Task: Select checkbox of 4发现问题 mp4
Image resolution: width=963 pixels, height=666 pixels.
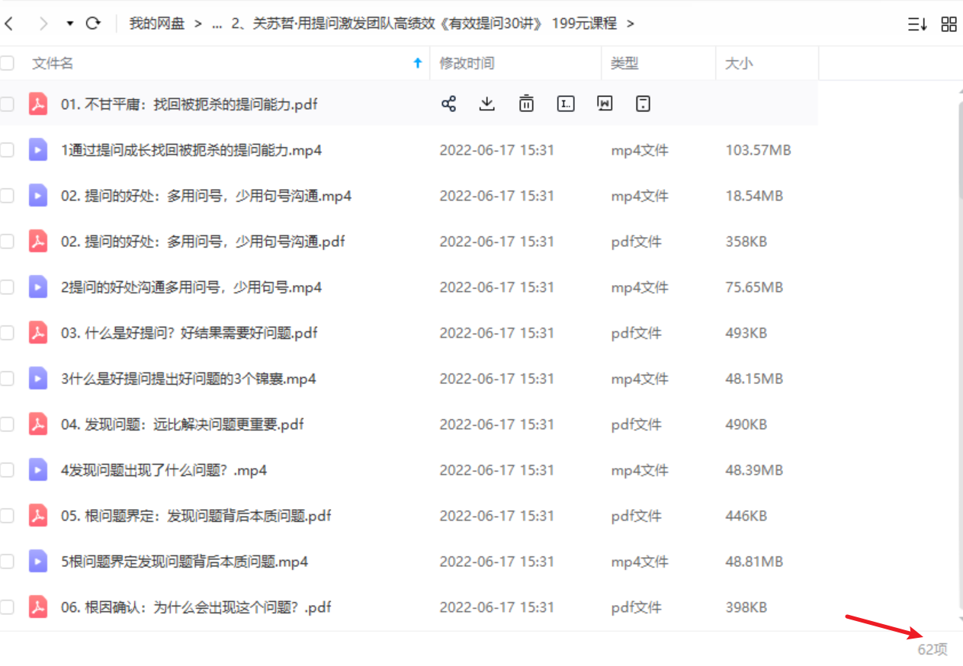Action: click(7, 470)
